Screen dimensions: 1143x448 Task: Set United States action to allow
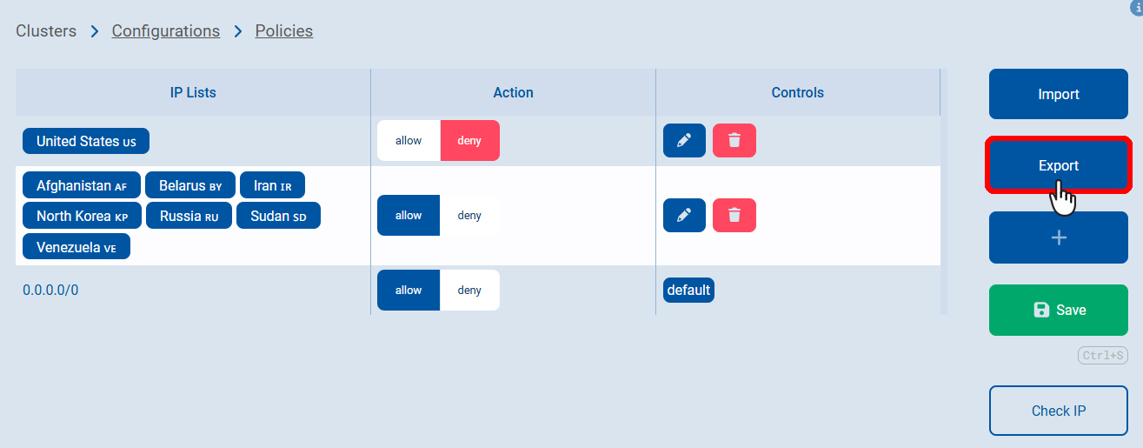pos(409,141)
